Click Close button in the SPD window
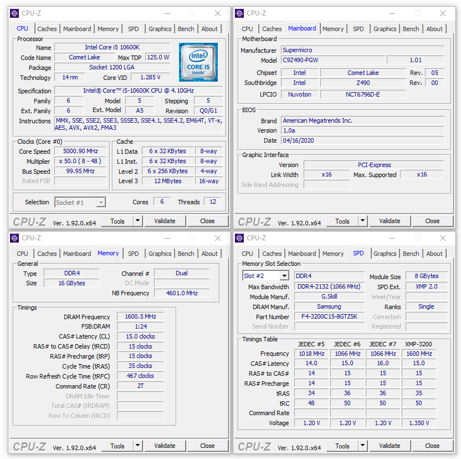 pyautogui.click(x=433, y=446)
